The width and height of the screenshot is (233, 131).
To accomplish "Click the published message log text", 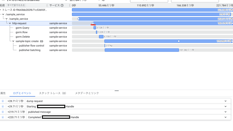I will pyautogui.click(x=39, y=112).
